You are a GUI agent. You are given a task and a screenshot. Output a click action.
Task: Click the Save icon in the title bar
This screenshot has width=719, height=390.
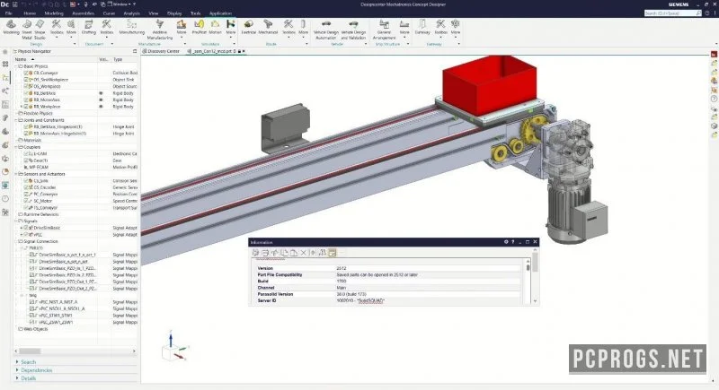[14, 4]
